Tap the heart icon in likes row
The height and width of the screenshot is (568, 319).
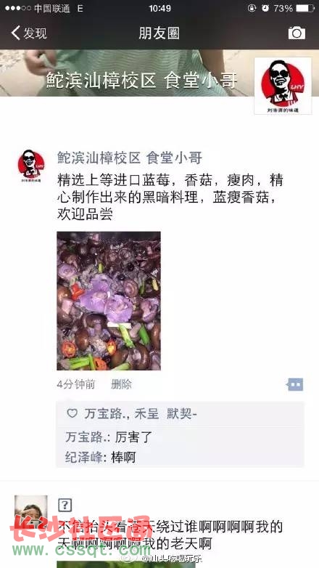tap(72, 413)
